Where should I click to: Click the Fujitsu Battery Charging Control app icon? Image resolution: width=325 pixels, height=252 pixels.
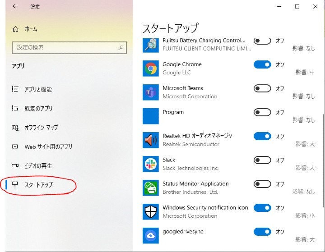[x=151, y=45]
